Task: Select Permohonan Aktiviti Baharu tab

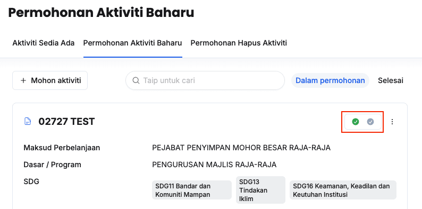Action: pyautogui.click(x=133, y=43)
